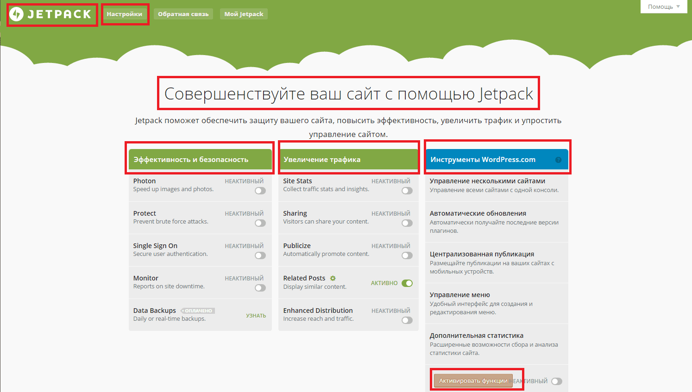Click the Sharing module title
The height and width of the screenshot is (392, 692).
pos(295,213)
